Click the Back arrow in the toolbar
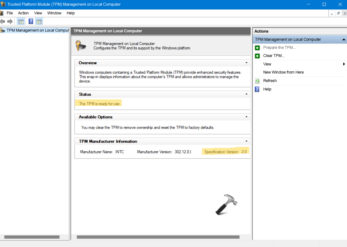This screenshot has width=347, height=247. [3, 21]
